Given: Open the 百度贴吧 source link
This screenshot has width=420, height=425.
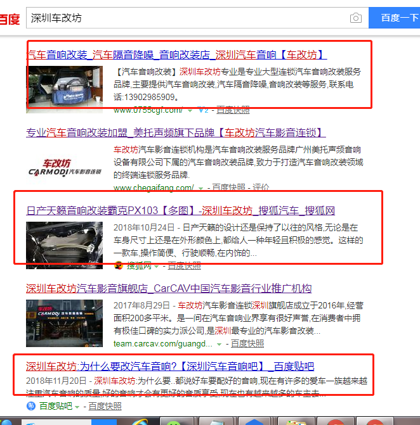Looking at the screenshot, I should [56, 406].
